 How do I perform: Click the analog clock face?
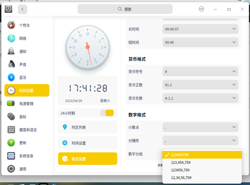87,47
